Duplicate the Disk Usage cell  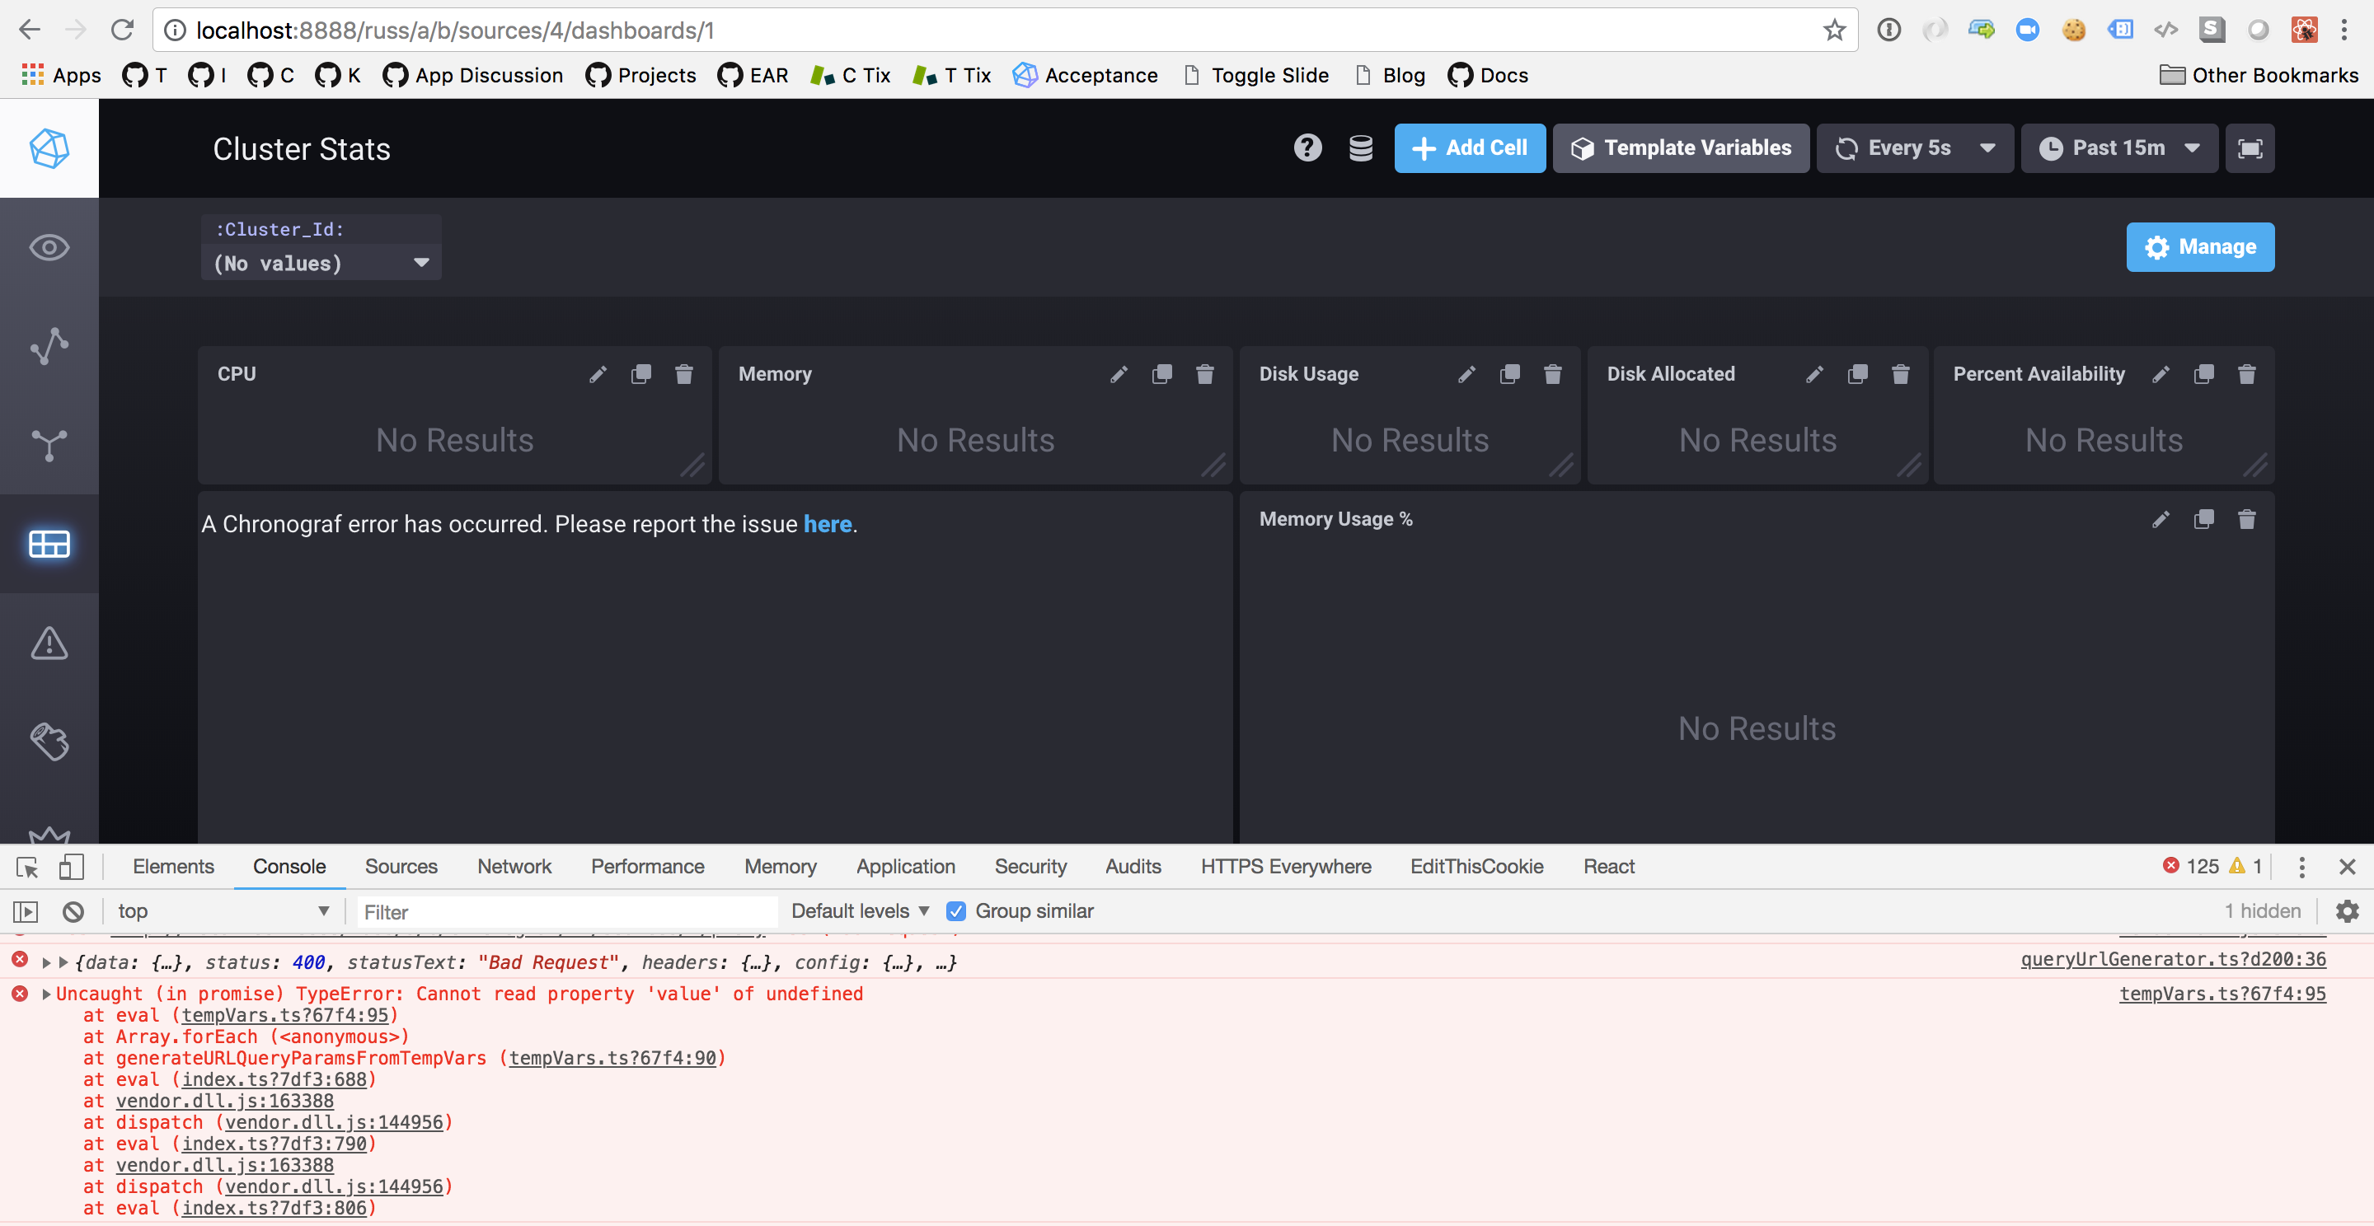(x=1509, y=374)
